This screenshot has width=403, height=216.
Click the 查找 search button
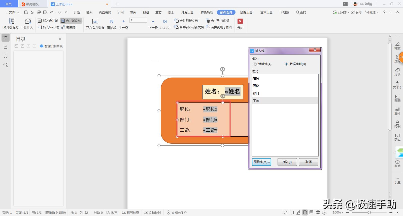(301, 12)
